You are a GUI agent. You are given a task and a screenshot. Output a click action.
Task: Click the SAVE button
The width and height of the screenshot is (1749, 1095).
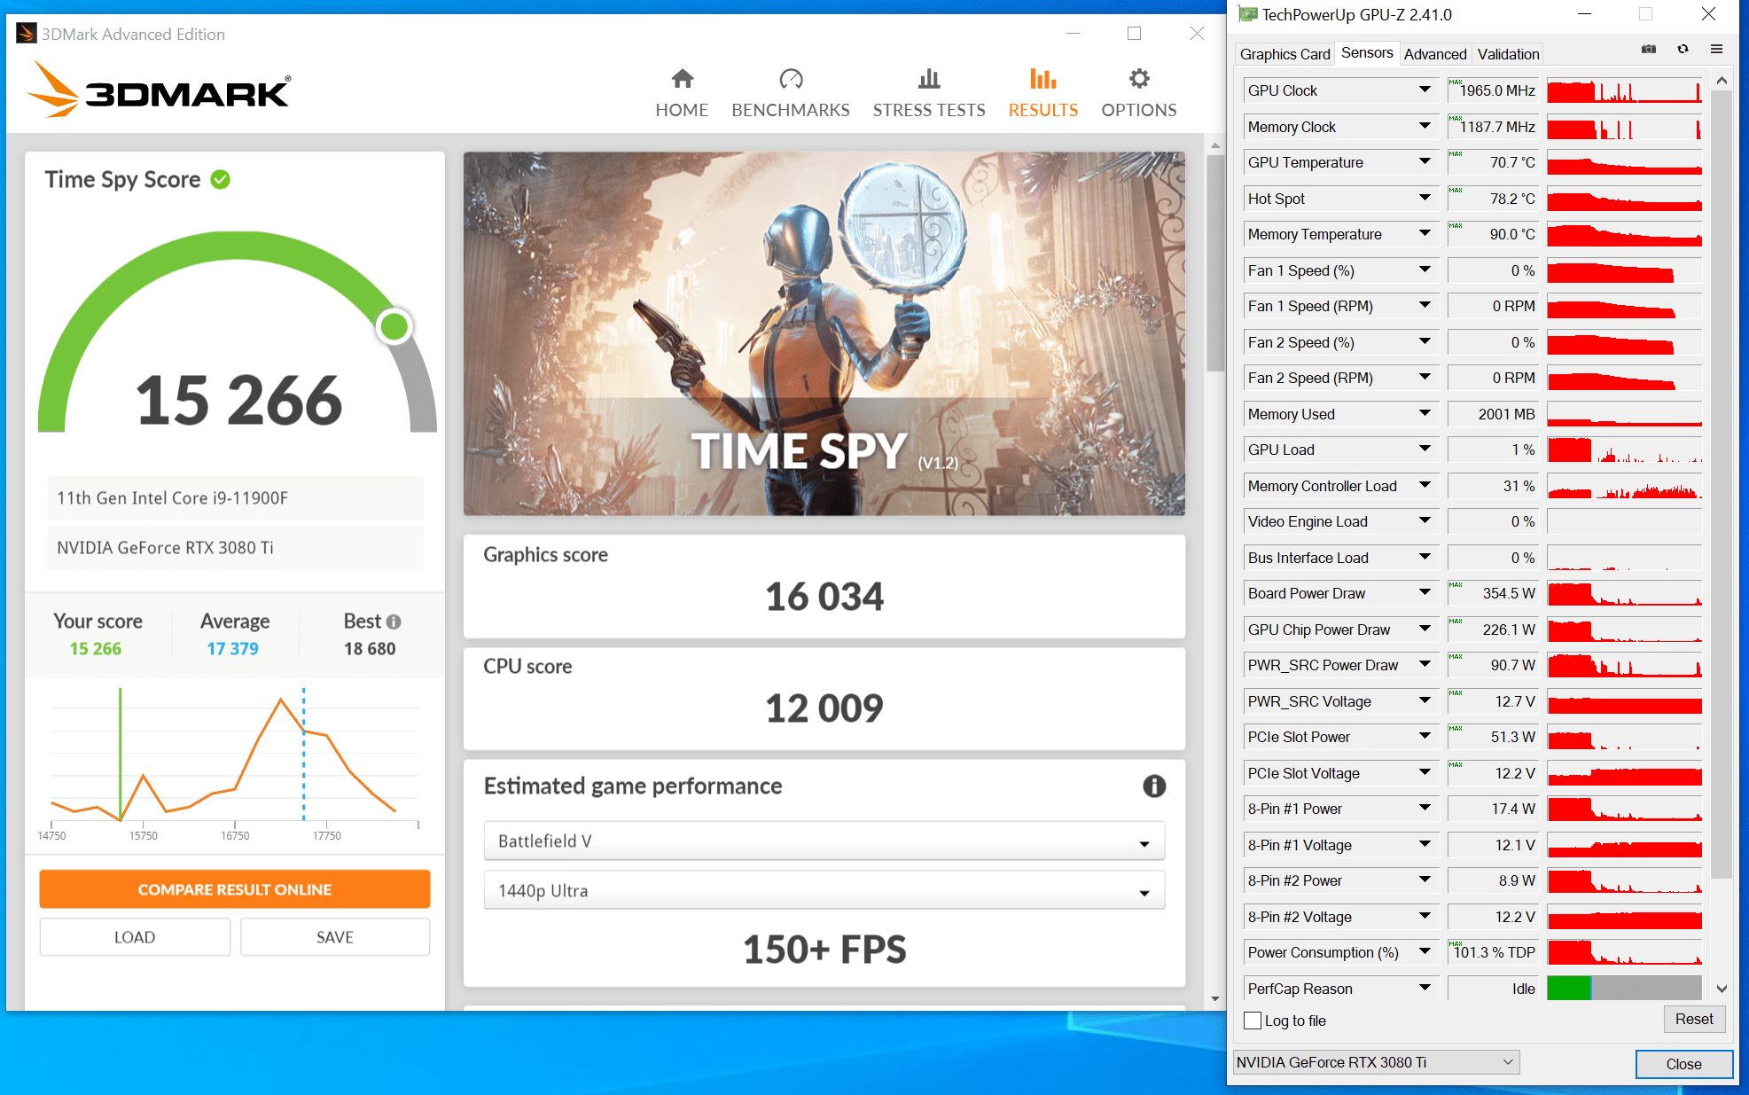pos(335,937)
